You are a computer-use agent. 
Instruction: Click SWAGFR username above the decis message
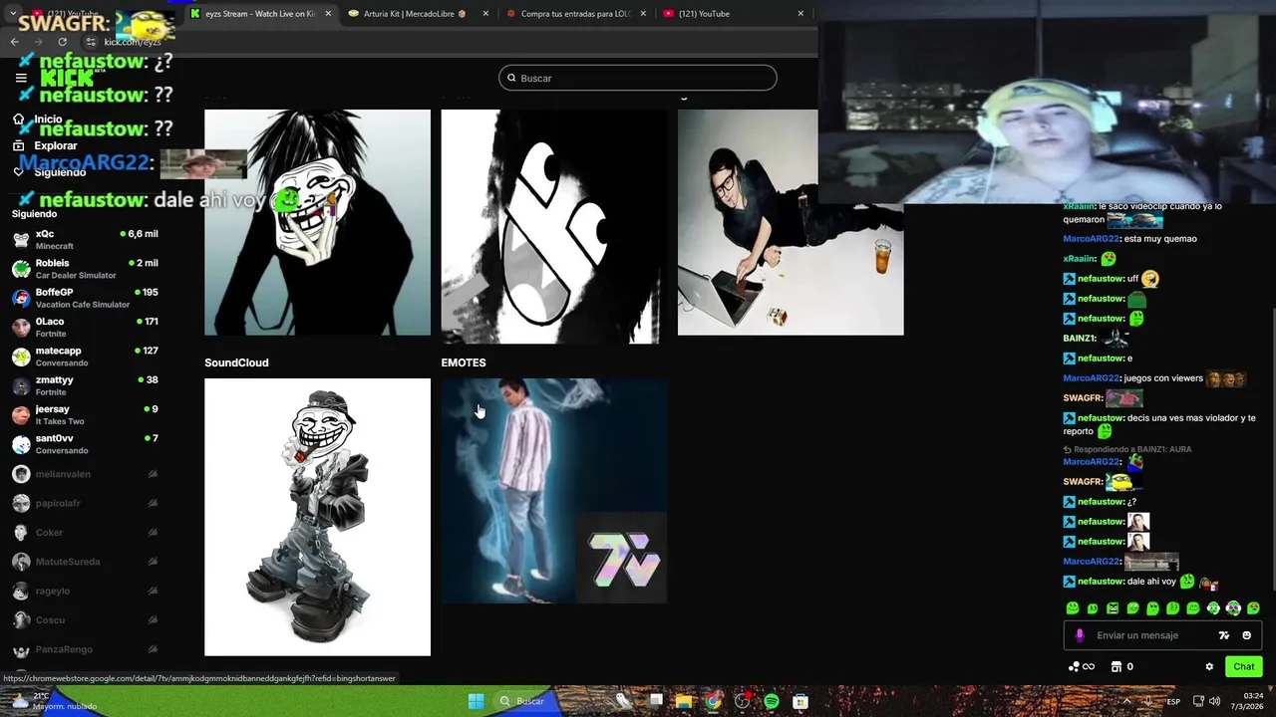tap(1083, 398)
